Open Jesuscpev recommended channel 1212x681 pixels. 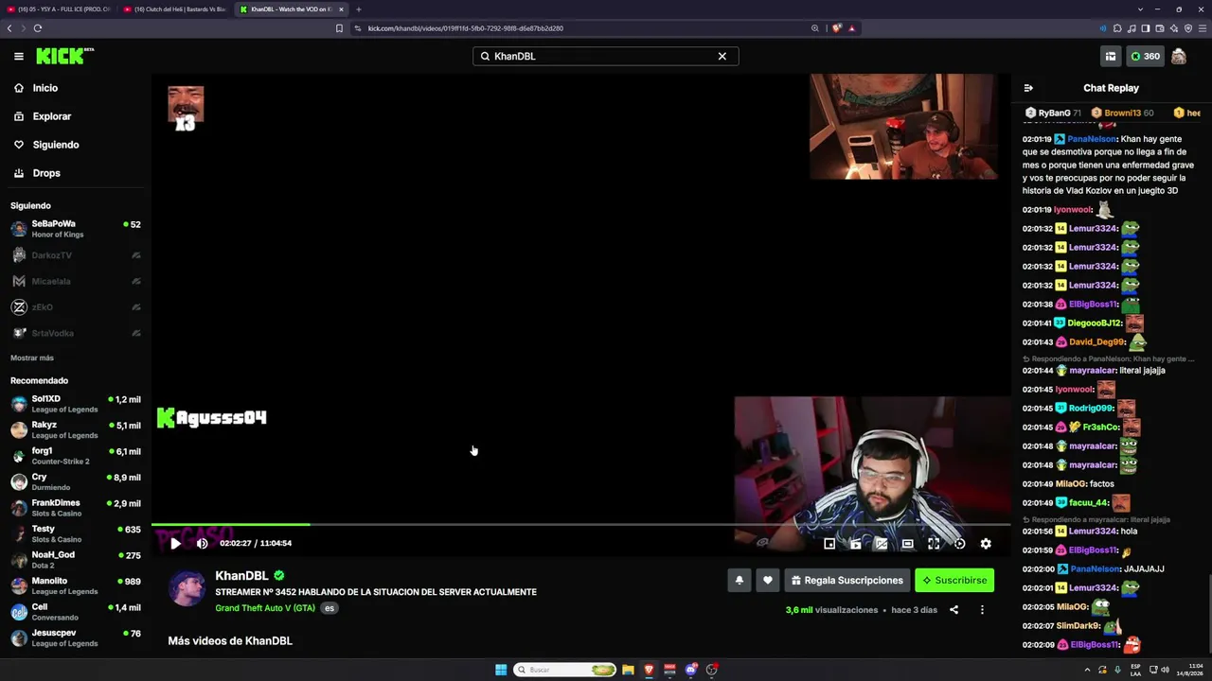pos(76,637)
